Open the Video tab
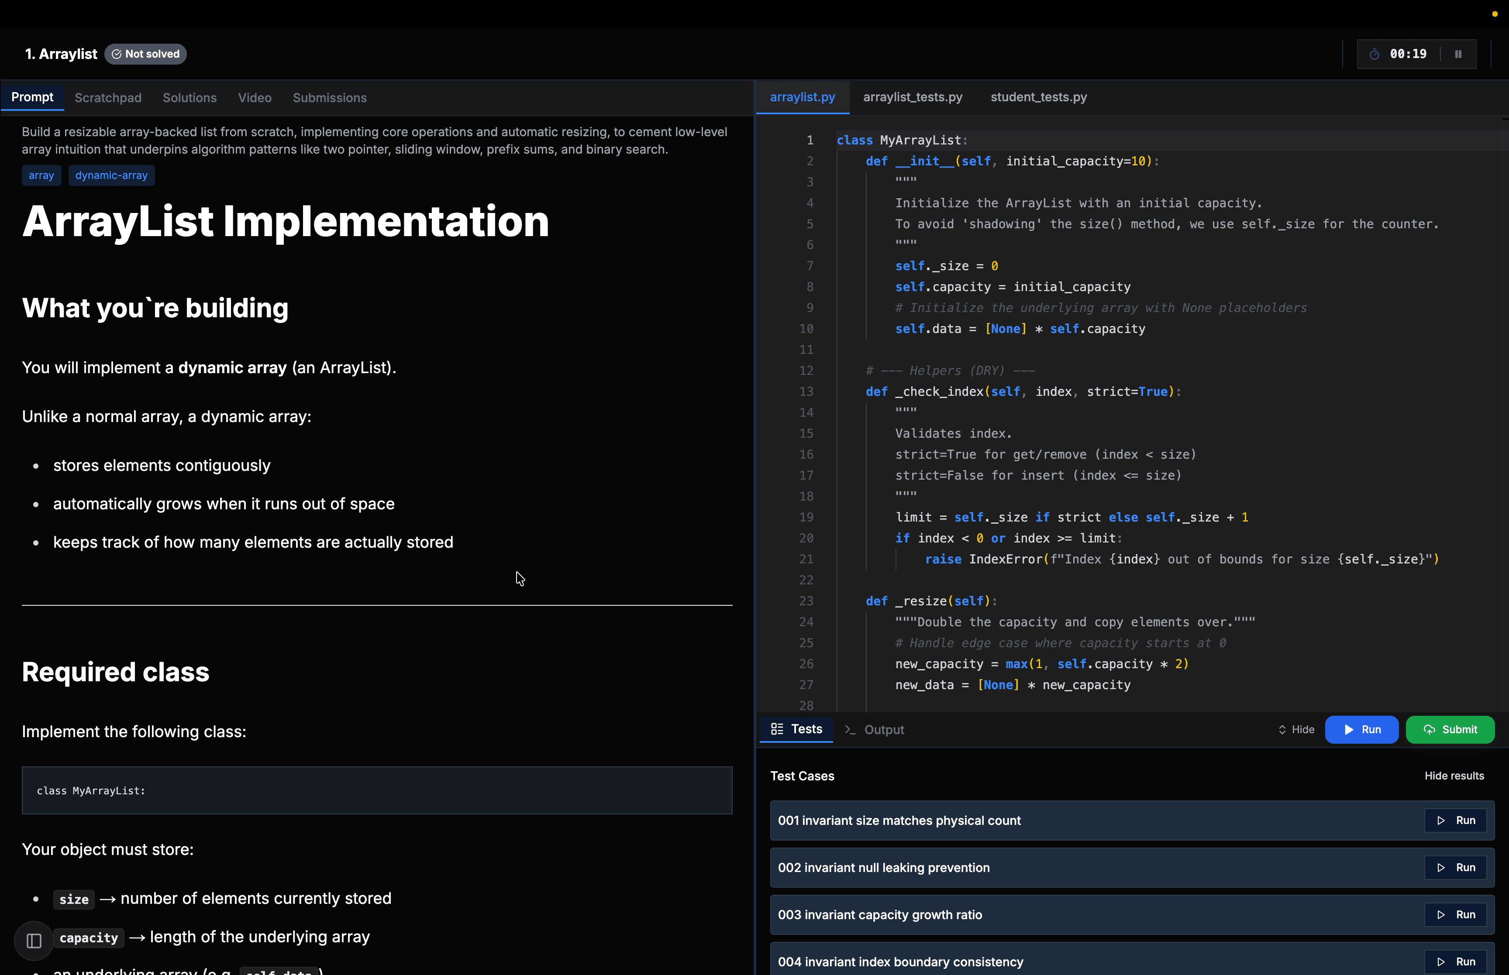This screenshot has height=975, width=1509. 255,97
